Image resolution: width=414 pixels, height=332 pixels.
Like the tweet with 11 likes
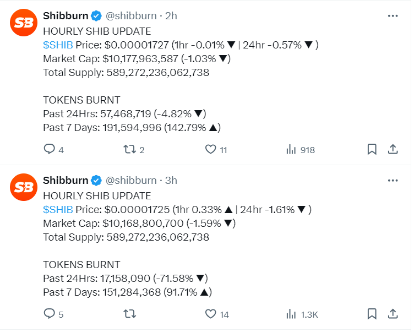[x=210, y=149]
